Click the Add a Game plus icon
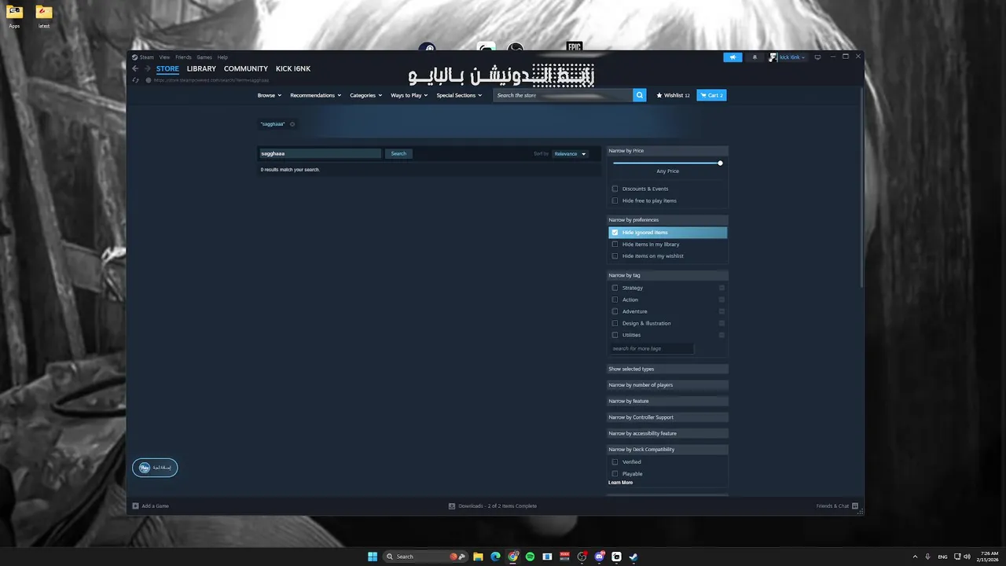1006x566 pixels. click(136, 506)
